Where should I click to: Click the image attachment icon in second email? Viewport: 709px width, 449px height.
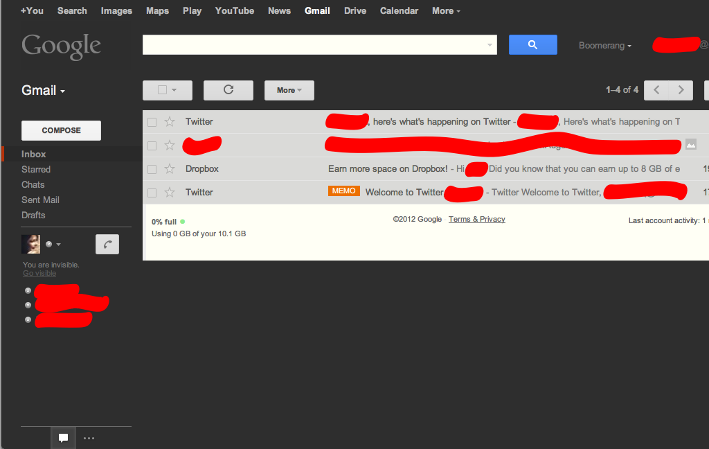tap(691, 144)
